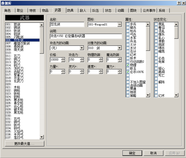Switch to 公共事件 tab
Viewport: 186px width, 158px height.
(149, 10)
